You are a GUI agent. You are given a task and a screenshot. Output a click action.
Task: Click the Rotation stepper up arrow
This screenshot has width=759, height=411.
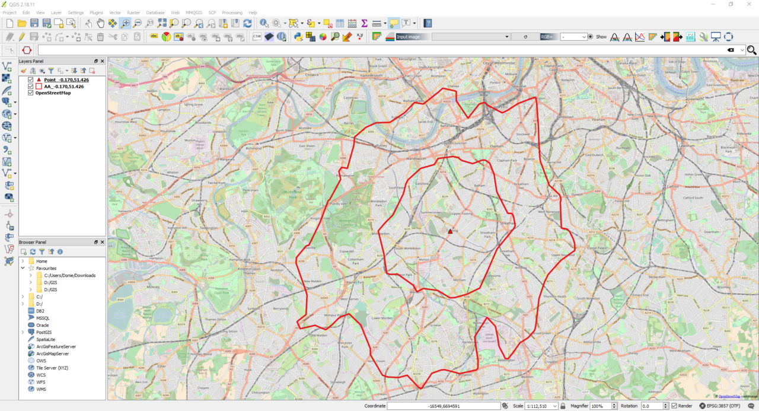tap(665, 403)
